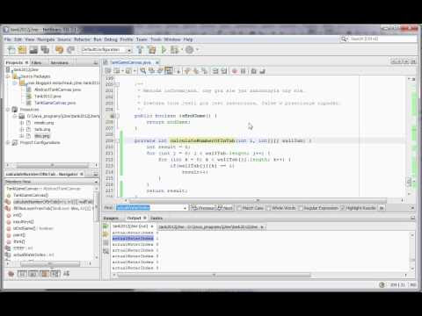This screenshot has width=422, height=316.
Task: Click the Previous button in Find bar
Action: tap(203, 208)
